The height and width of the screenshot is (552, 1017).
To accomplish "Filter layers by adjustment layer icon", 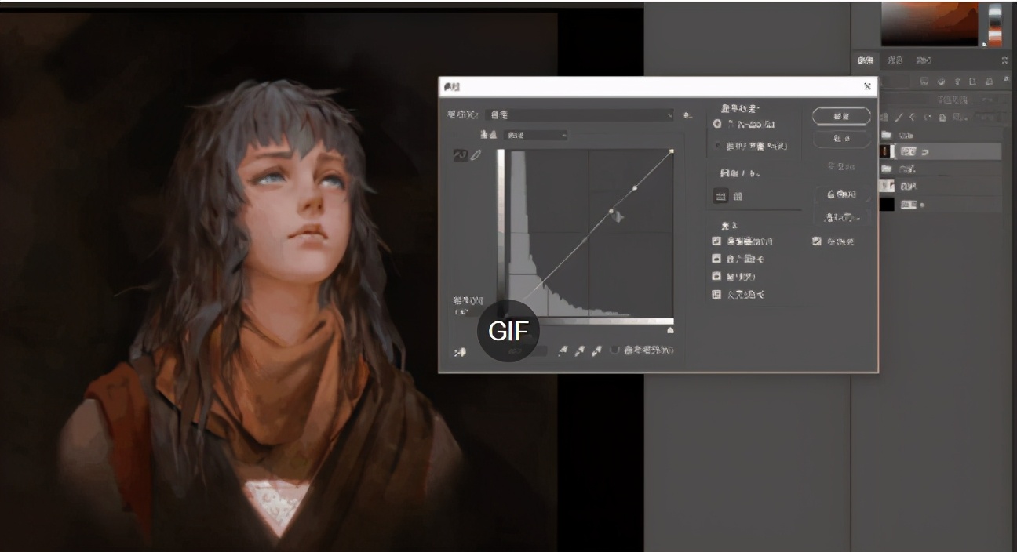I will pos(942,81).
